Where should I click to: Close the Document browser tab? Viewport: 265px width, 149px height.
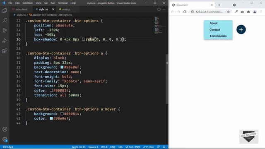(212, 5)
